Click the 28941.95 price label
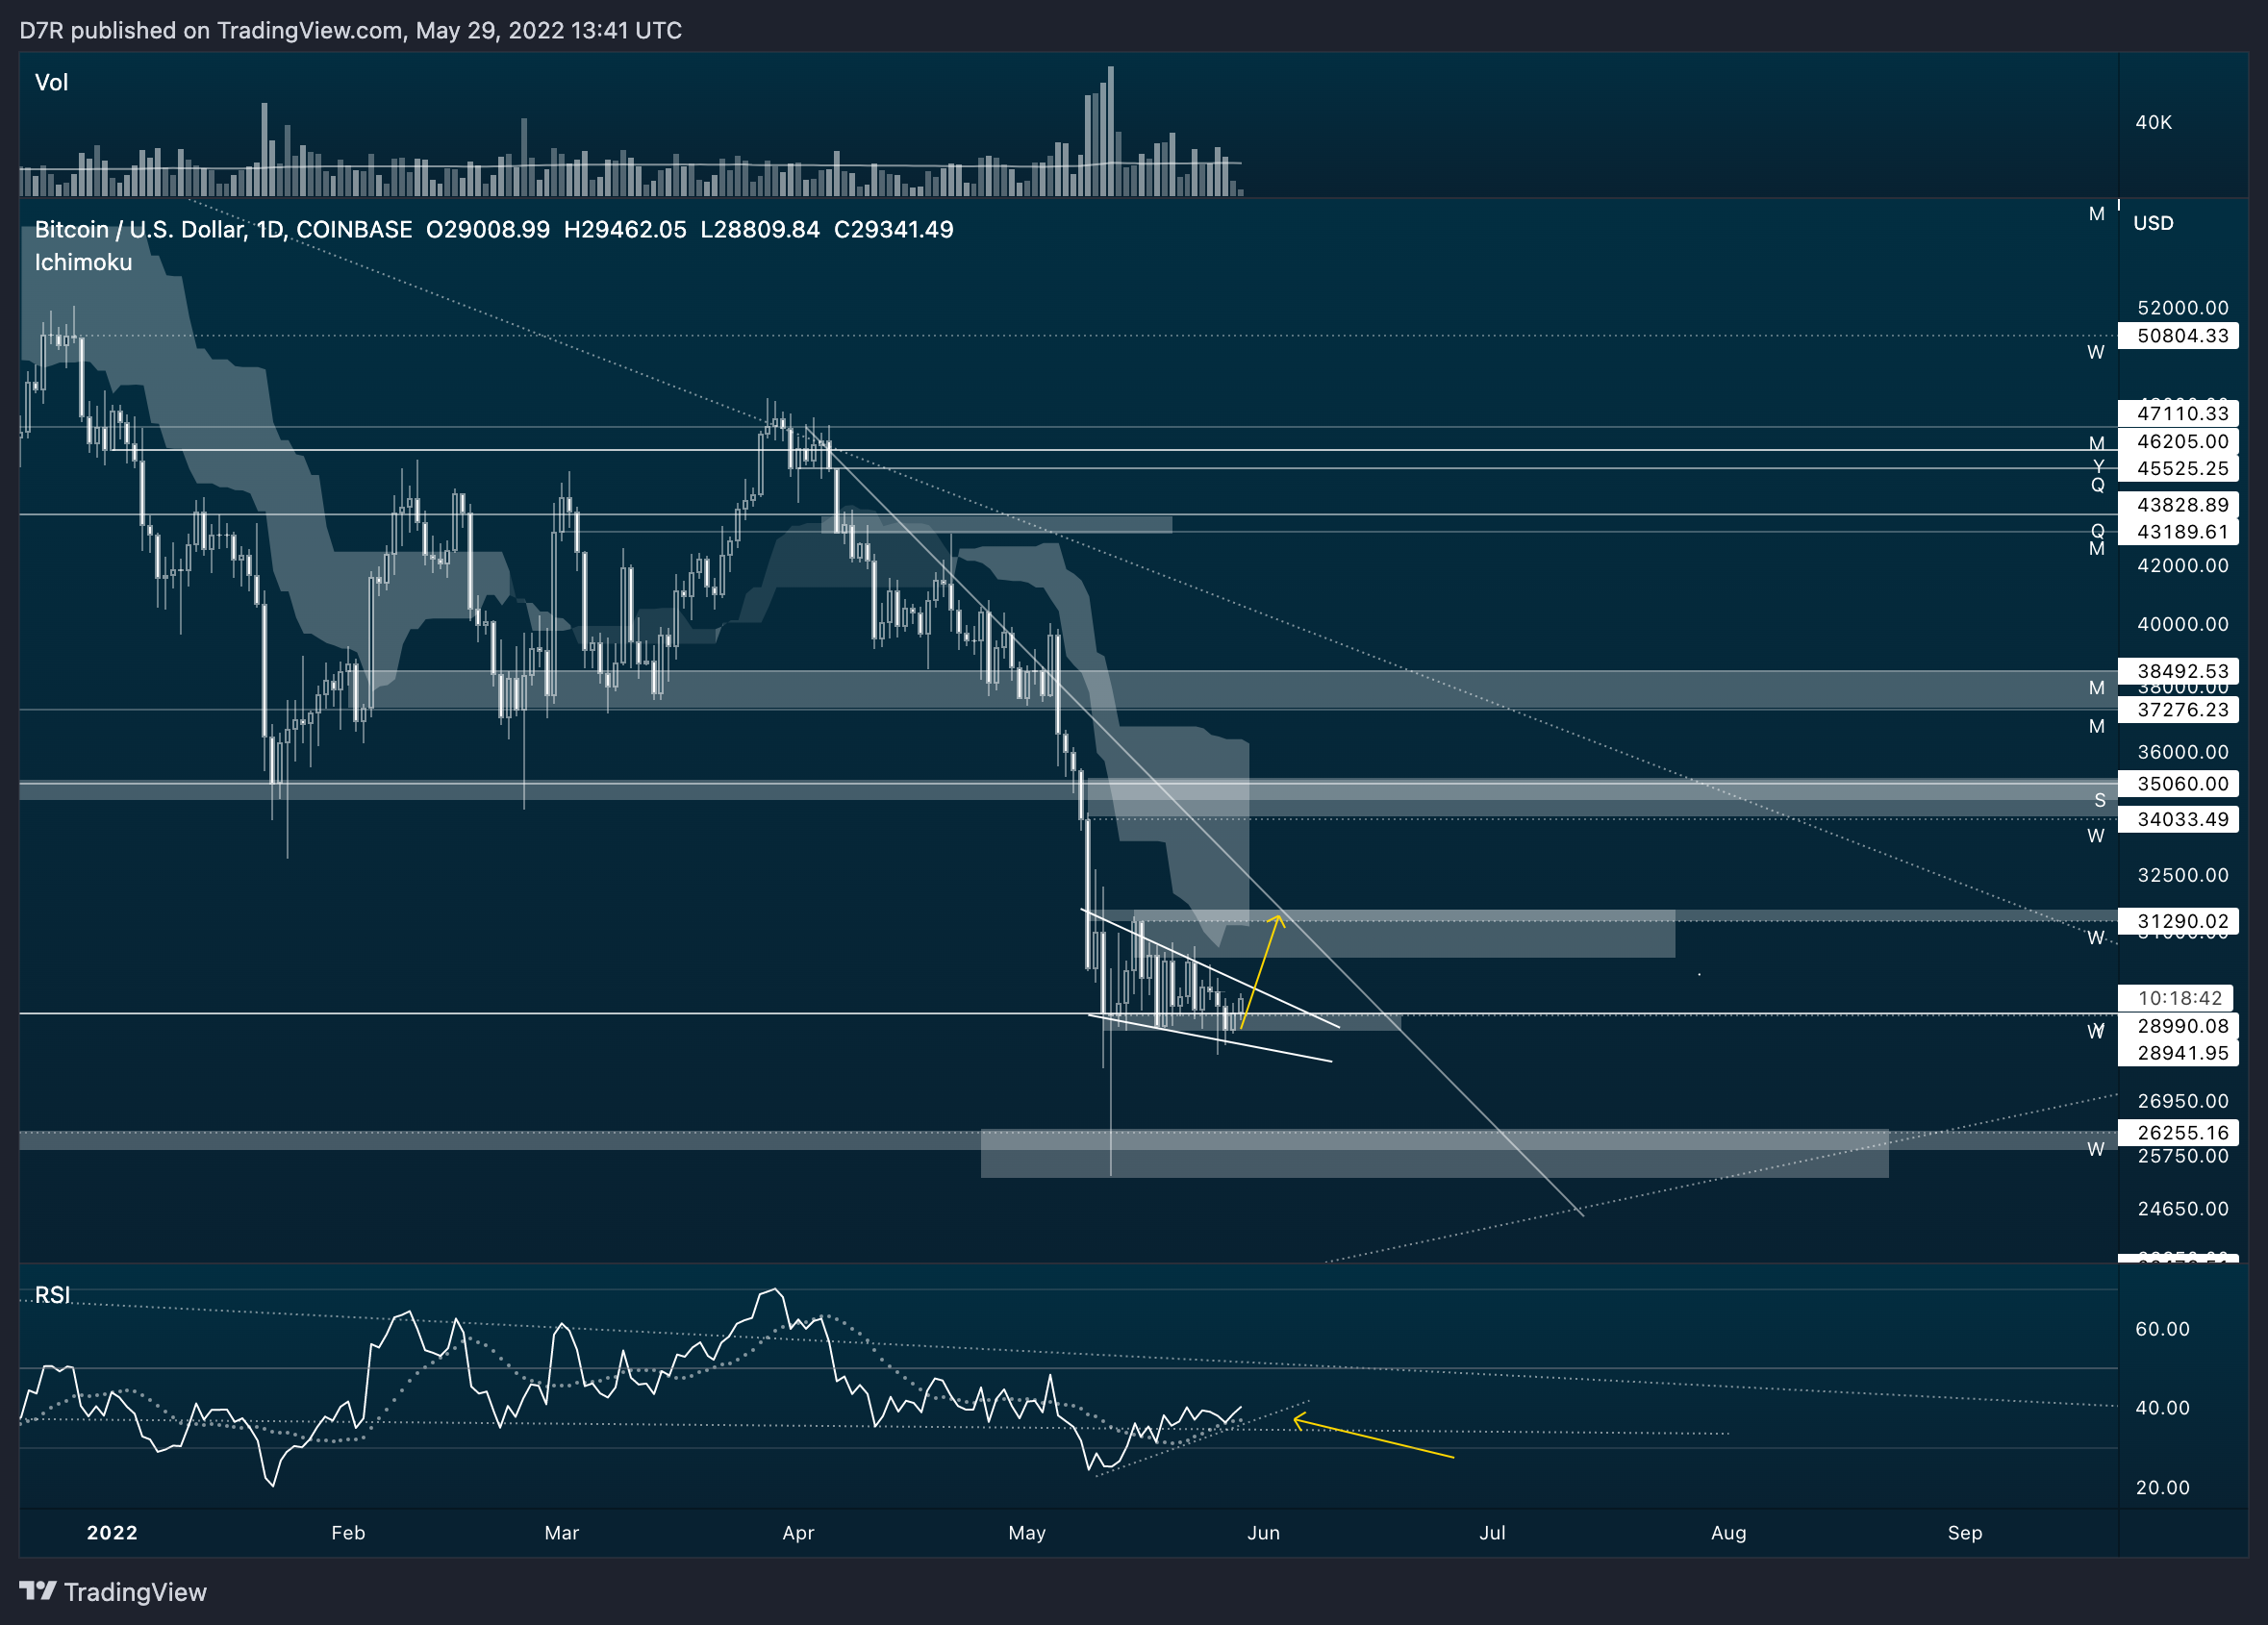This screenshot has width=2268, height=1625. pyautogui.click(x=2178, y=1053)
